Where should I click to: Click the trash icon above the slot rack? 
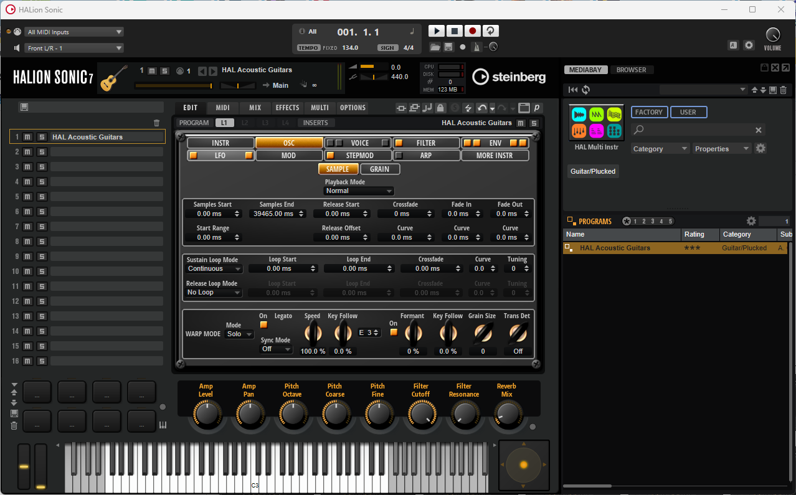pyautogui.click(x=157, y=123)
